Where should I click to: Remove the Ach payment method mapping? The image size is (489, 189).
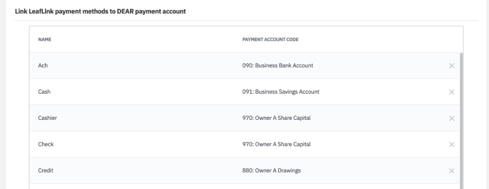coord(452,66)
